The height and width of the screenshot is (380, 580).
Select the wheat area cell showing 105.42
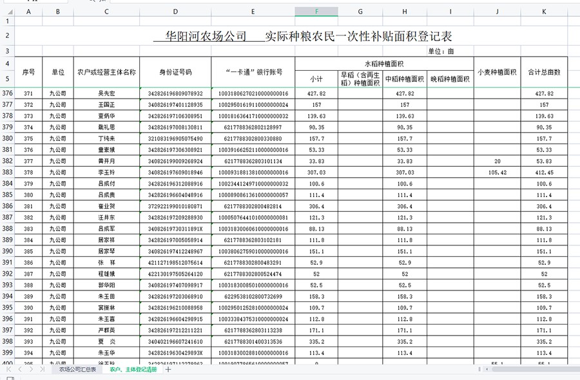pos(498,173)
